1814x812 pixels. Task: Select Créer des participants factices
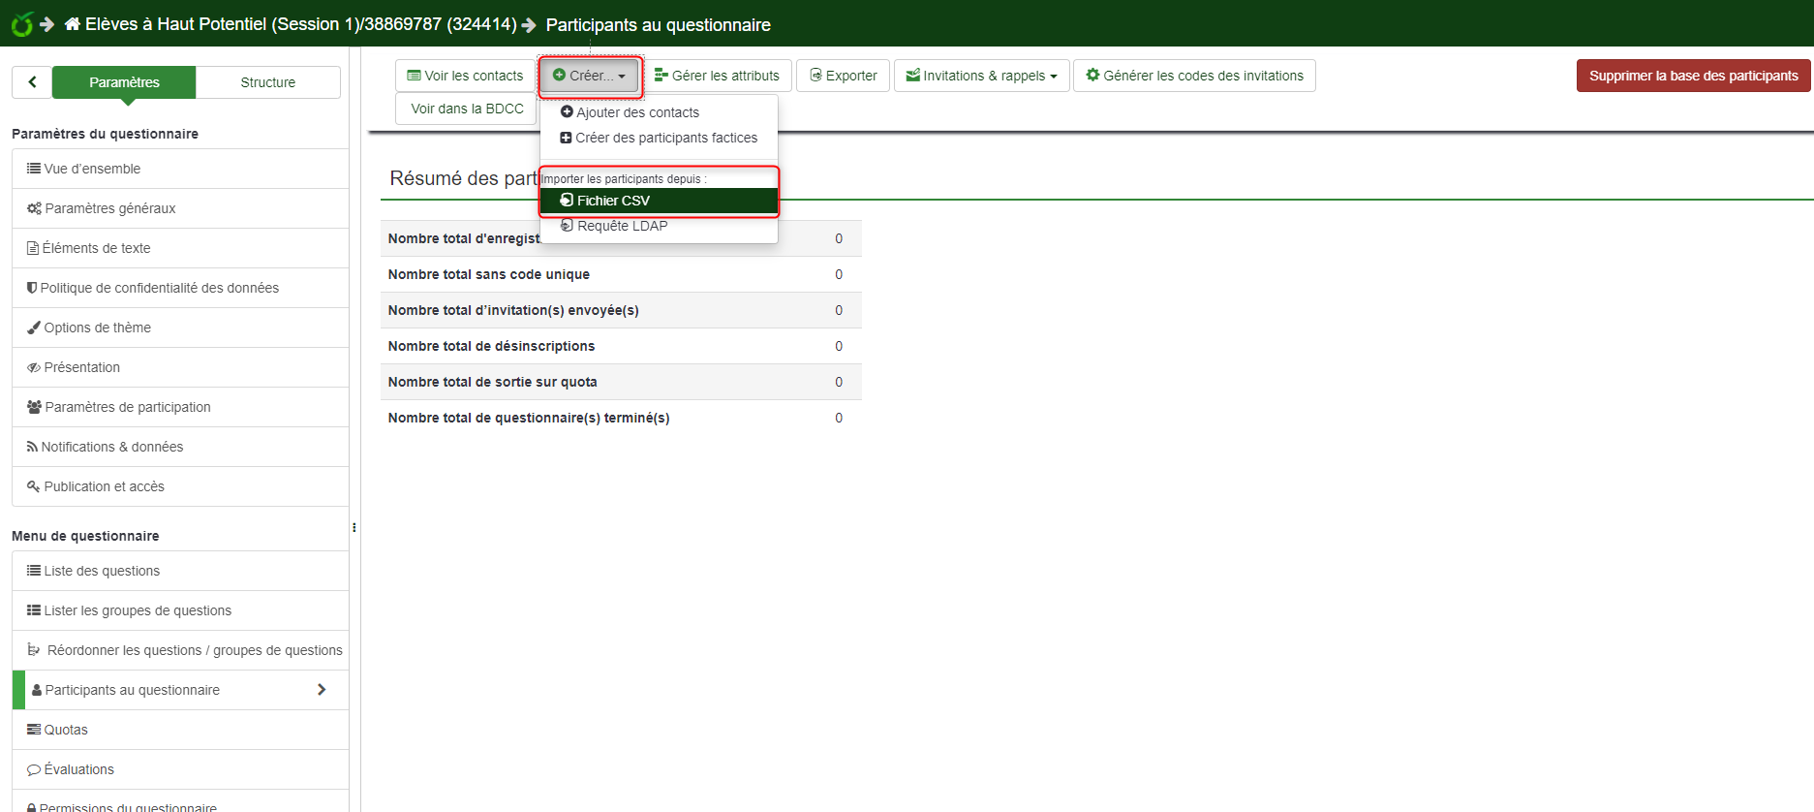[x=665, y=138]
